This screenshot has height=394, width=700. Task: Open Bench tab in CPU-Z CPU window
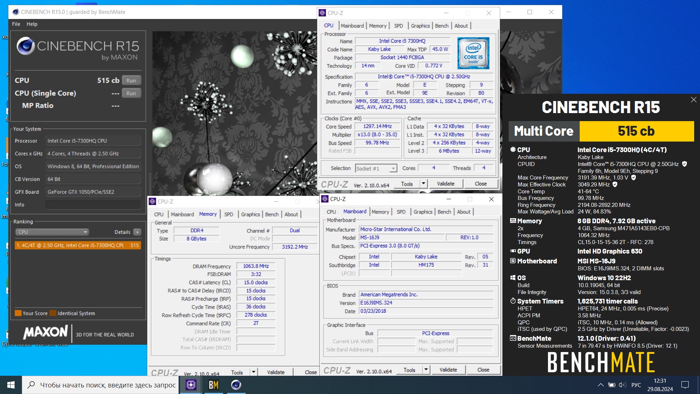[442, 26]
